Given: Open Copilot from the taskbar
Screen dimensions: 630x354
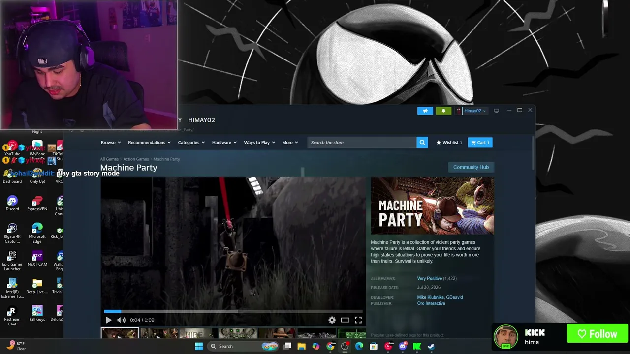Looking at the screenshot, I should click(316, 346).
